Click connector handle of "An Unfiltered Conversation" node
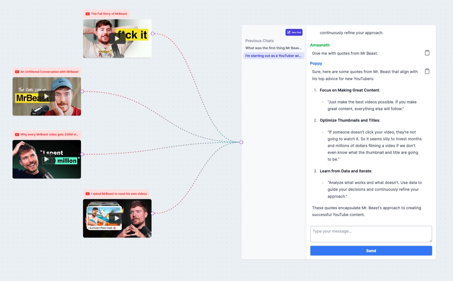Viewport: 453px width, 281px height. 82,91
